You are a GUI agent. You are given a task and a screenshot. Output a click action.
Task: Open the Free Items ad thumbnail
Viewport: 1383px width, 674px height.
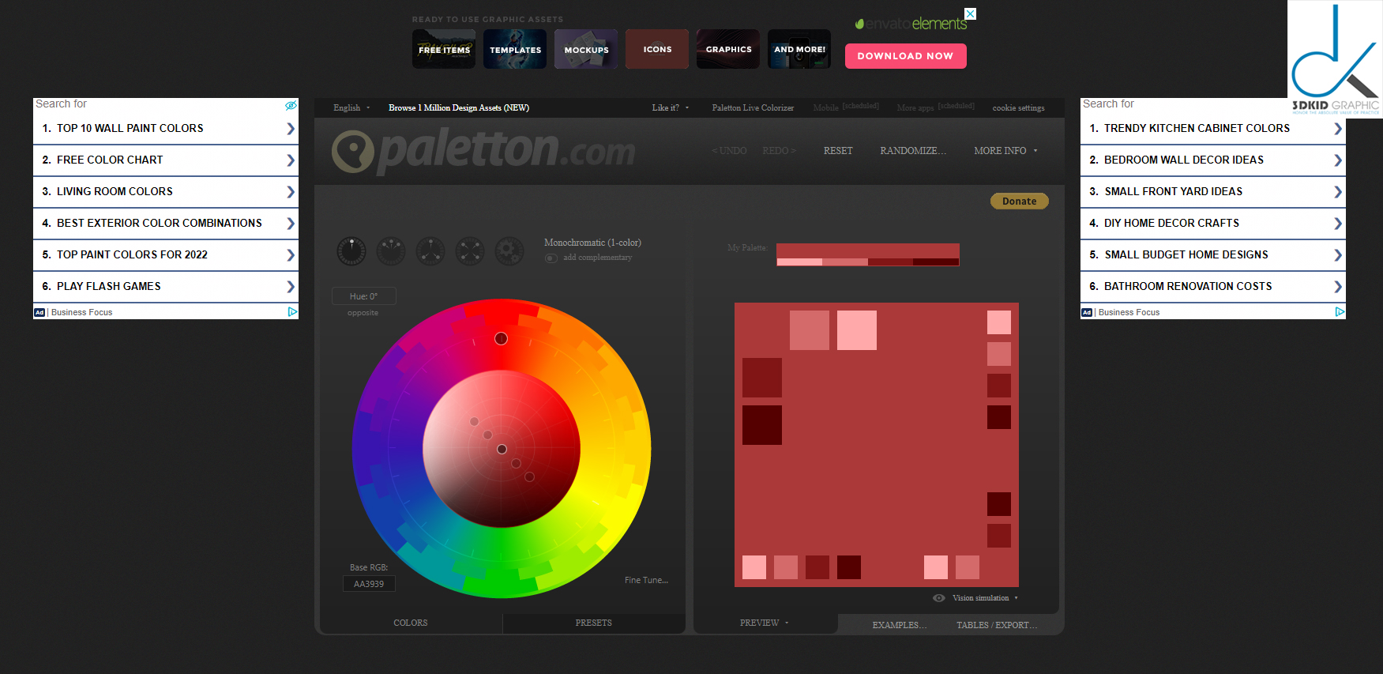[x=444, y=49]
